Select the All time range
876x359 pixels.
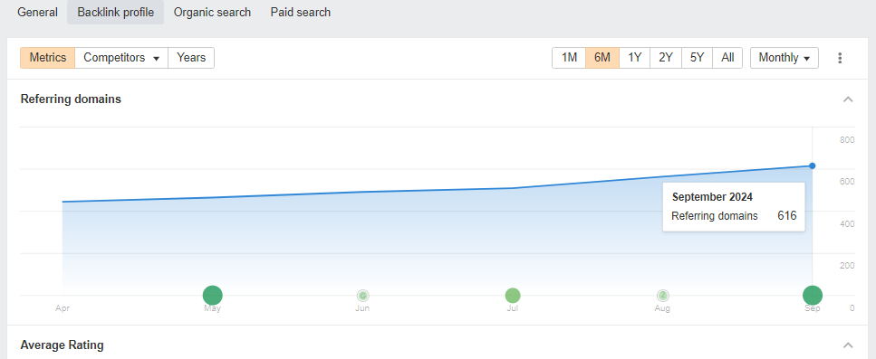[727, 58]
